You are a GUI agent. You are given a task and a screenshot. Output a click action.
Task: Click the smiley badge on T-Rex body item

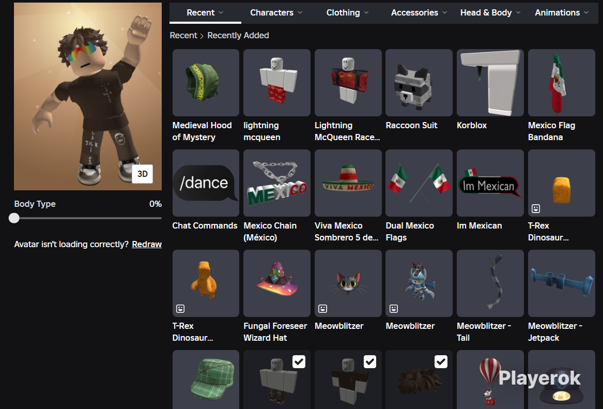[180, 309]
